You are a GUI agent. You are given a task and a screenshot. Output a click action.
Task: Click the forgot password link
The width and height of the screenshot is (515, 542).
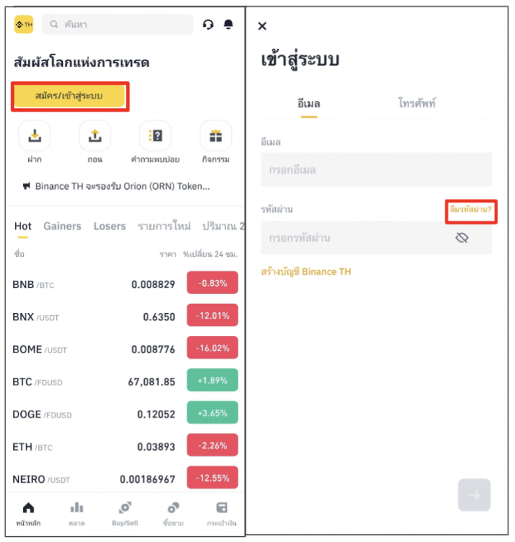tap(471, 209)
